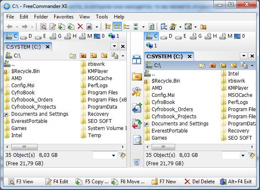Expand left panel address bar dropdown arrow
Screen dimensions: 260x190
[123, 56]
